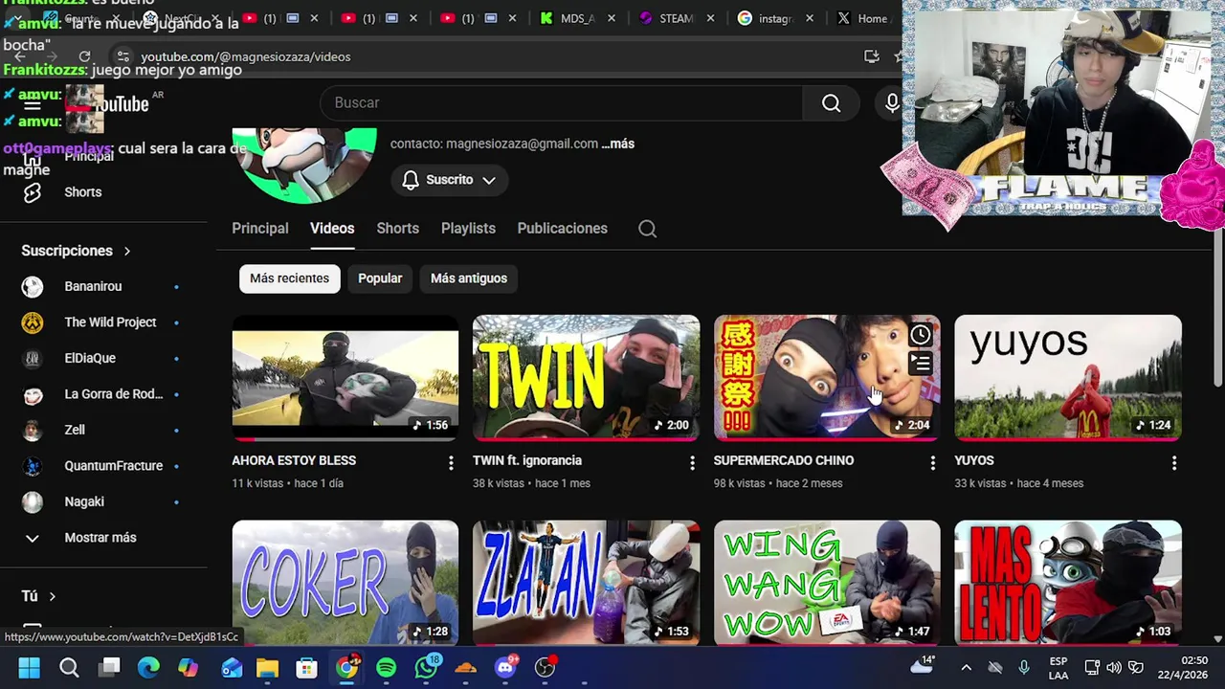Switch to the Videos channel tab
Image resolution: width=1225 pixels, height=689 pixels.
pyautogui.click(x=332, y=229)
